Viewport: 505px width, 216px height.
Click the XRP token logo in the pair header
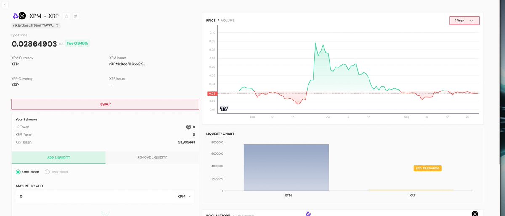point(22,16)
